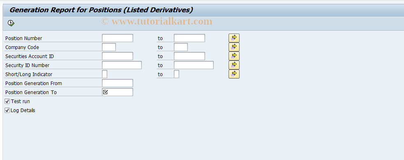The height and width of the screenshot is (160, 404).
Task: Focus the Company Code from field
Action: 109,47
